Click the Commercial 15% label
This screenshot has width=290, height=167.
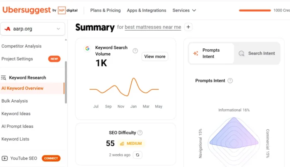click(x=268, y=143)
